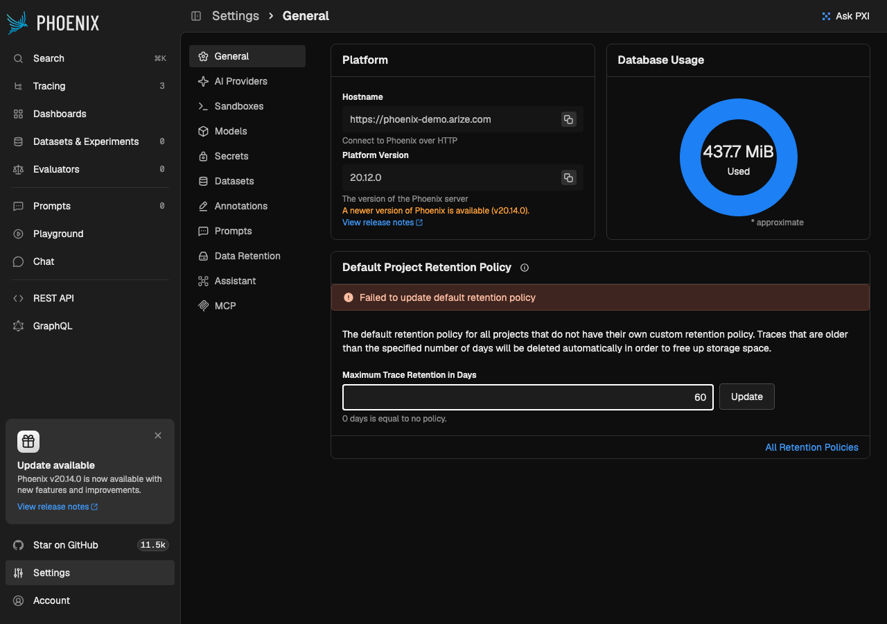
Task: Click the Data Retention drive icon
Action: [203, 256]
